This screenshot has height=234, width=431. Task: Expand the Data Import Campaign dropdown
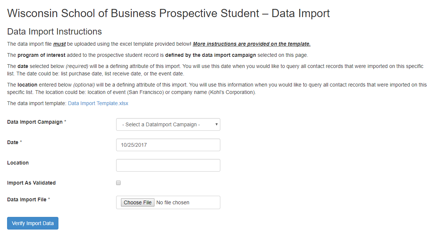168,125
